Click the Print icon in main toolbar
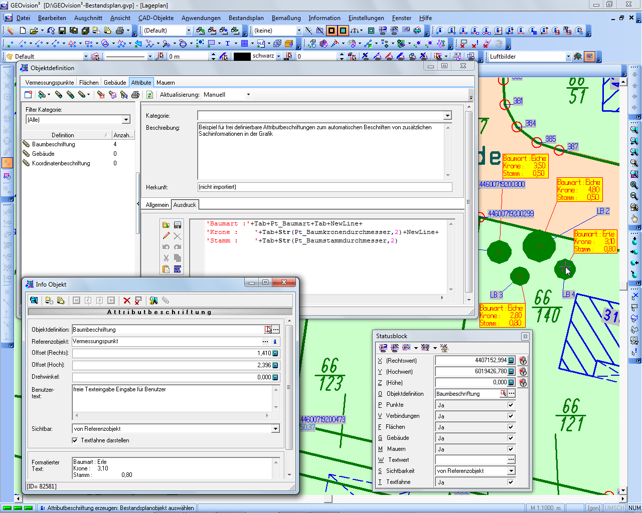 120,31
